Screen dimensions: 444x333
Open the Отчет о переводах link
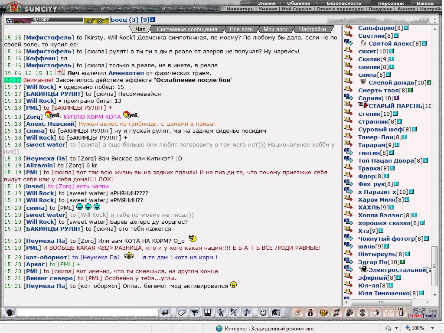coord(340,9)
